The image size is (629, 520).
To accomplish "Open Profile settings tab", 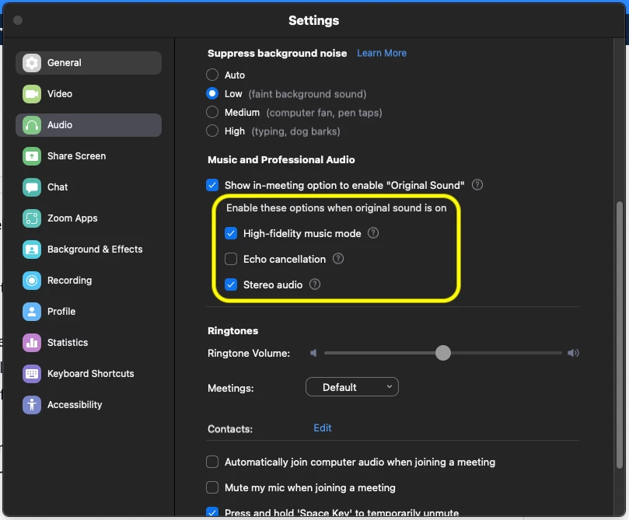I will tap(89, 312).
